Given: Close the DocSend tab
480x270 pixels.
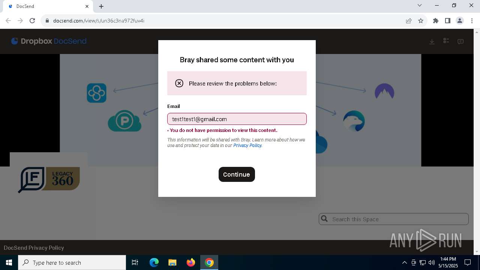Looking at the screenshot, I should coord(87,6).
